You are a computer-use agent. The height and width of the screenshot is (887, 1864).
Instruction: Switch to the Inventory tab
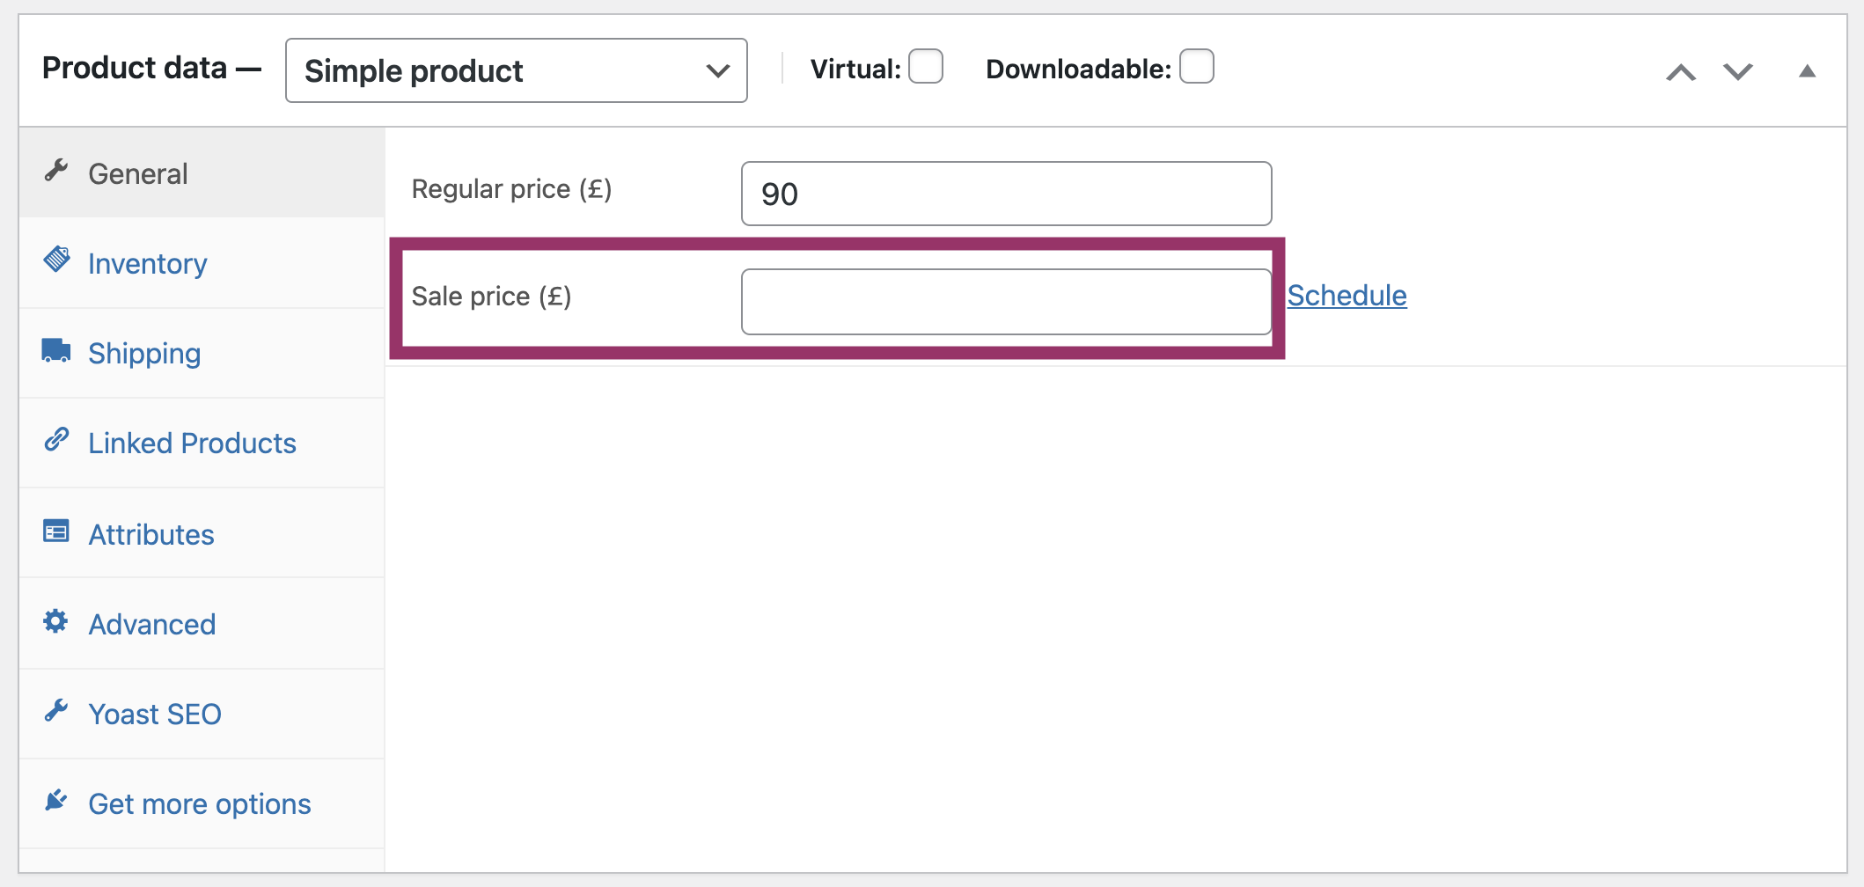[148, 263]
